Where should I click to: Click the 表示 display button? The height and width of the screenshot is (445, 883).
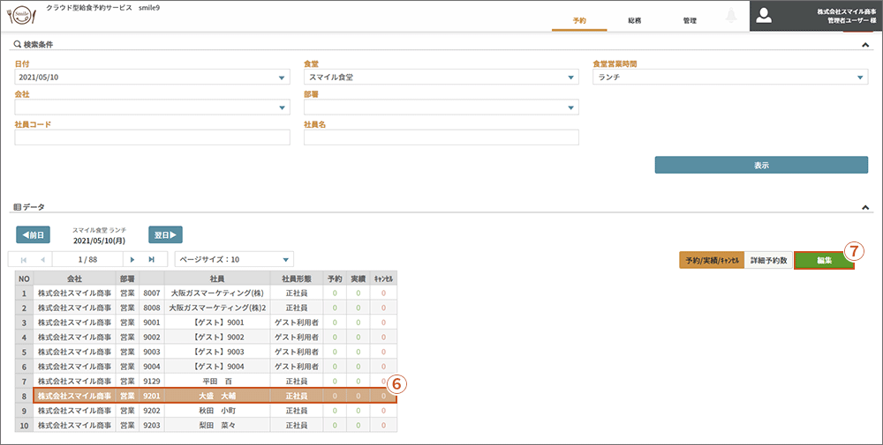pyautogui.click(x=761, y=165)
